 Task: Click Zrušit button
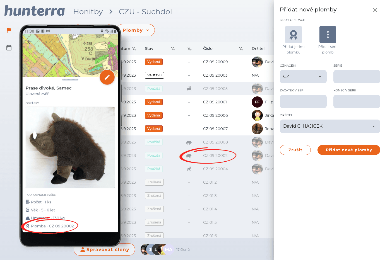tap(295, 150)
